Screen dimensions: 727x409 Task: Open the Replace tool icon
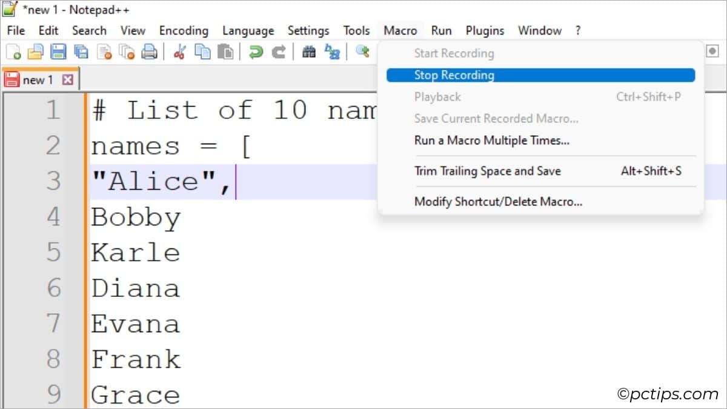click(332, 52)
